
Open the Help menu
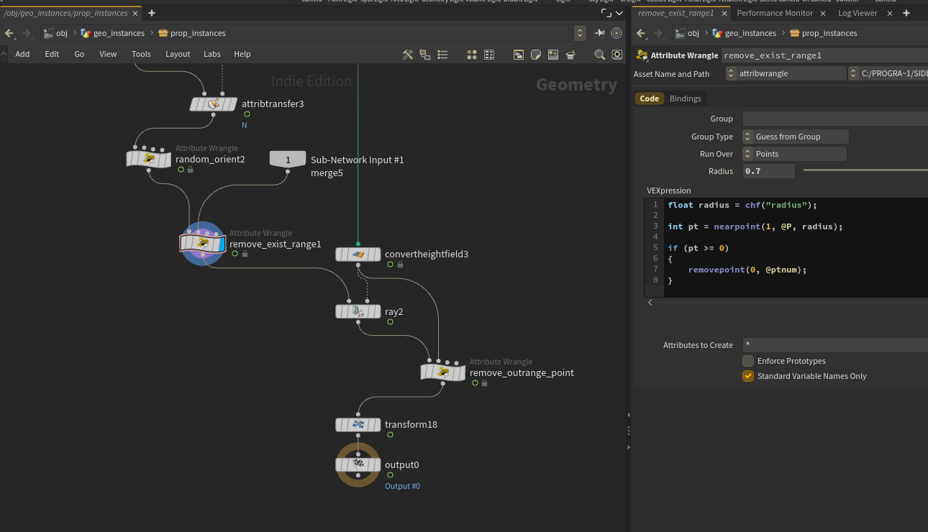pos(242,54)
